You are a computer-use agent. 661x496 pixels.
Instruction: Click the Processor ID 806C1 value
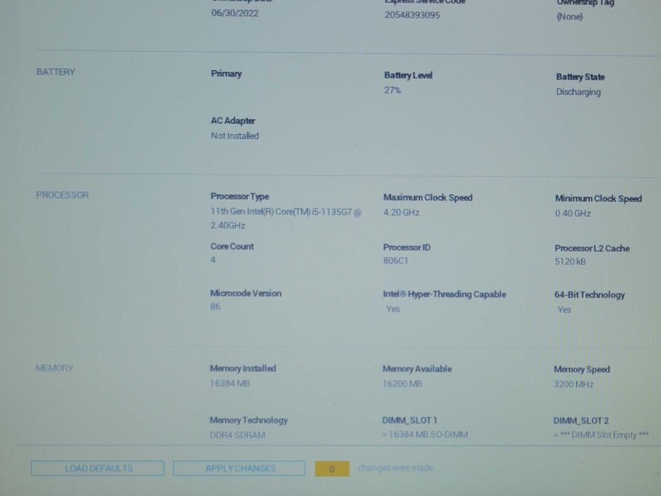395,261
